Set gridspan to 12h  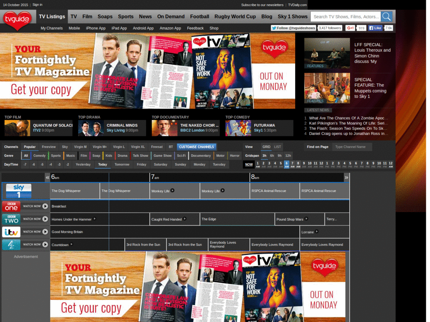[288, 156]
